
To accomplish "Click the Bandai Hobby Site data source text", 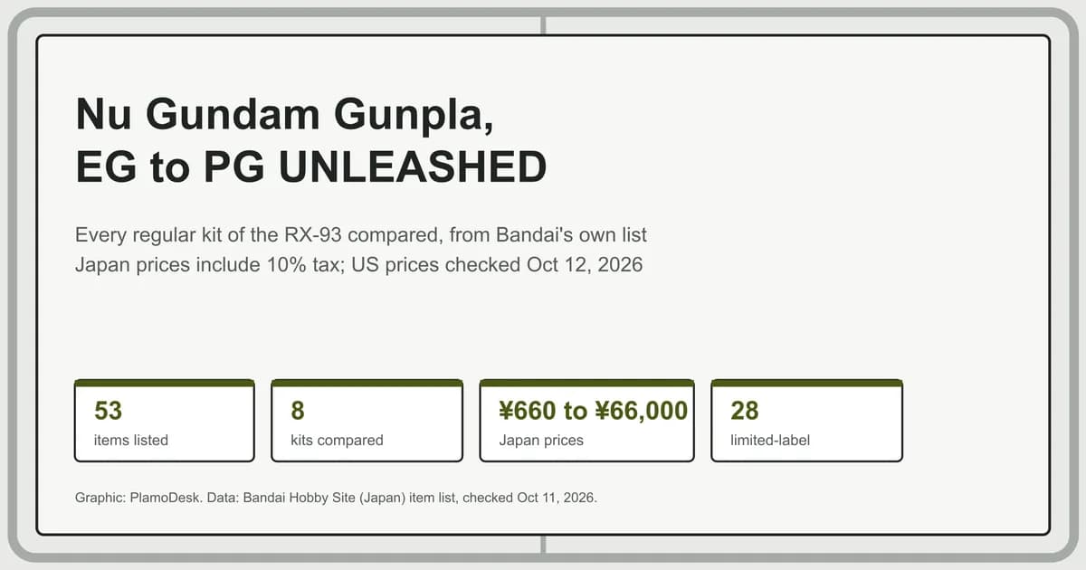I will 395,498.
